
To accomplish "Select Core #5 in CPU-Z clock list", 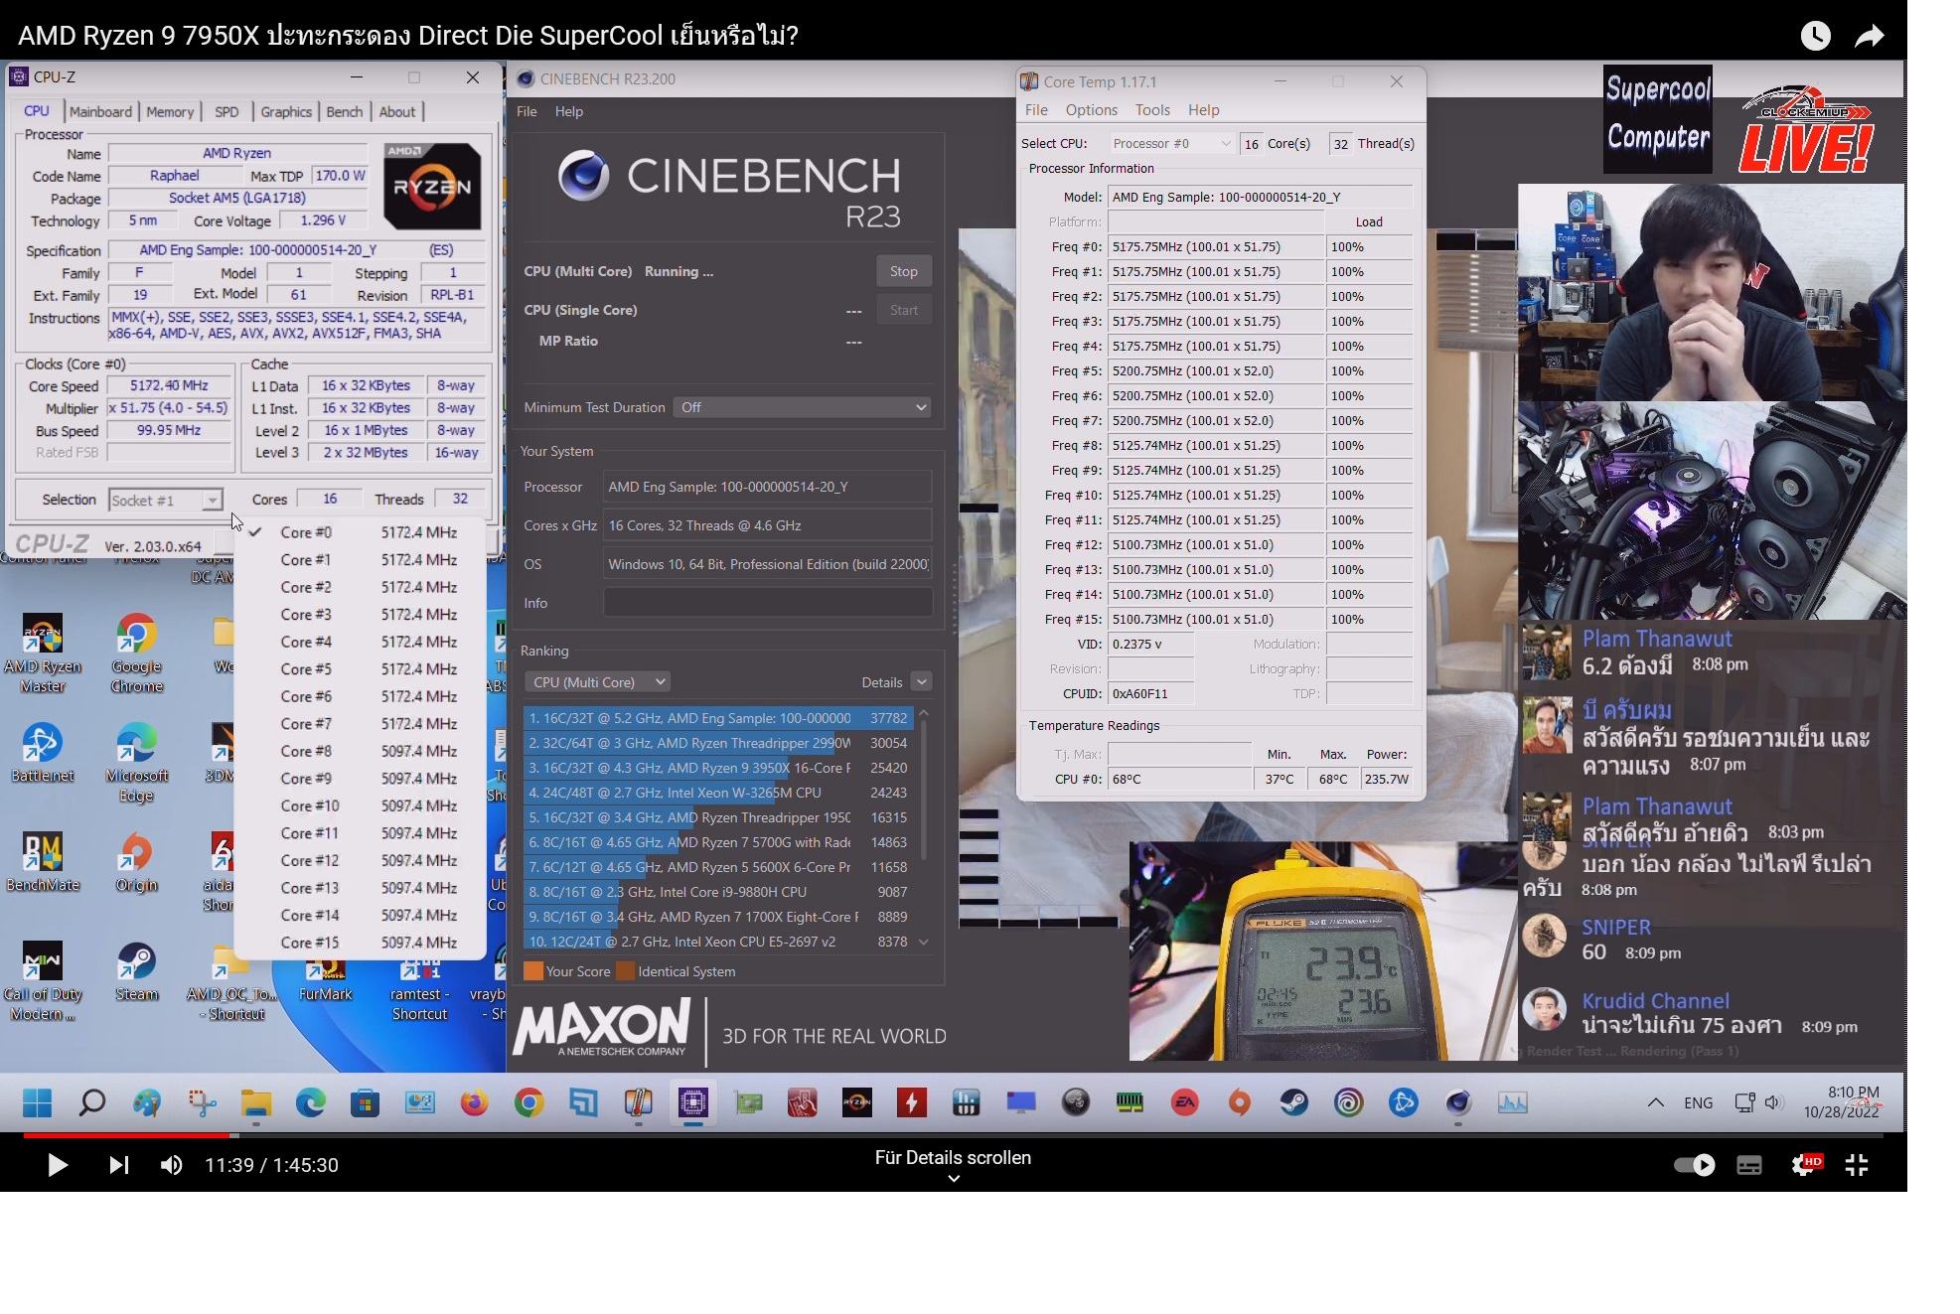I will [360, 669].
